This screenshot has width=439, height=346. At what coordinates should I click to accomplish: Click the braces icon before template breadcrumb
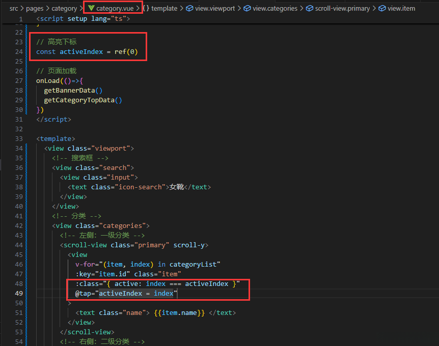point(146,8)
